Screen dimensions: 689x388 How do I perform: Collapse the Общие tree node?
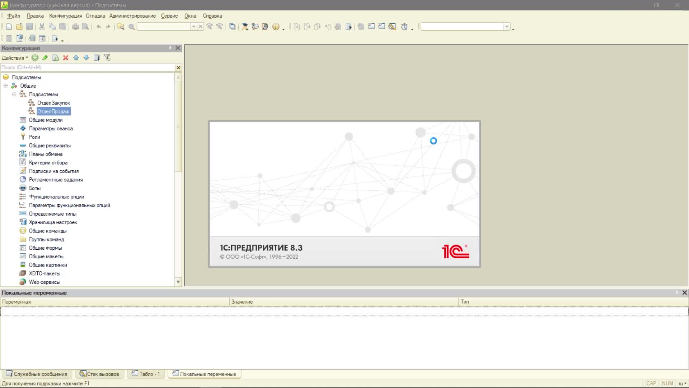pyautogui.click(x=6, y=86)
